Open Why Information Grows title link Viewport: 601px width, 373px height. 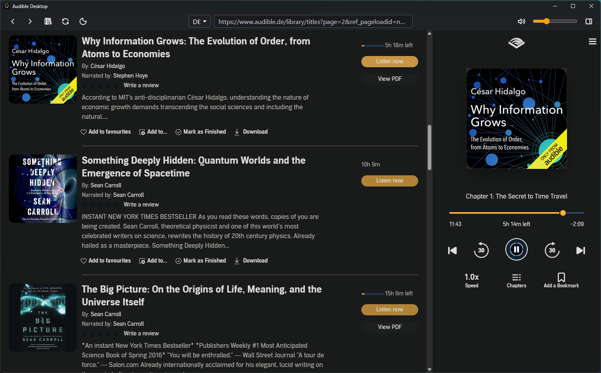(196, 47)
